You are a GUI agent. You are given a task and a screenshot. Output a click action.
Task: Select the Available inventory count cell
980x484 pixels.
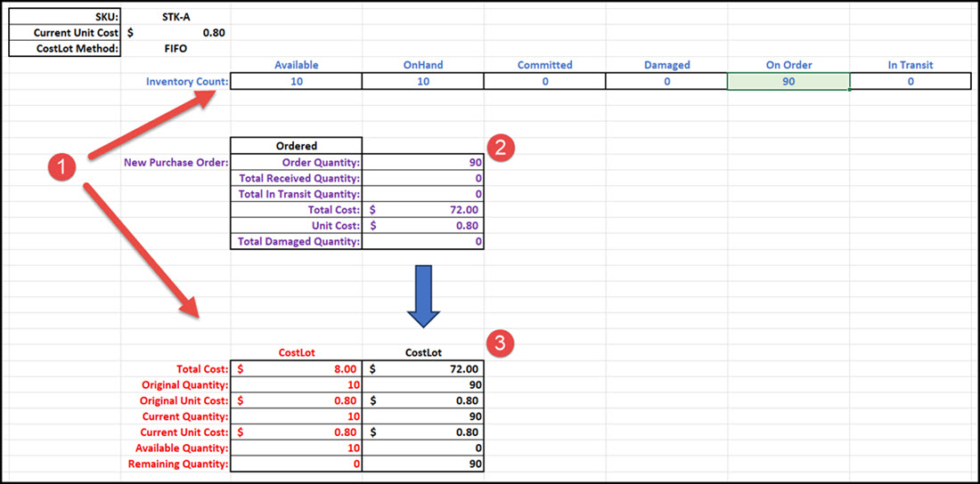(296, 81)
